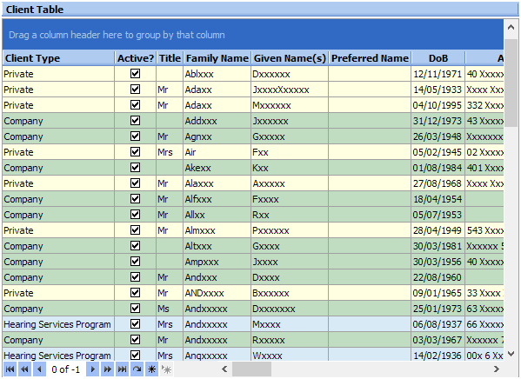This screenshot has height=379, width=521.
Task: Select the DoB cell 06/08/1937
Action: click(x=438, y=324)
